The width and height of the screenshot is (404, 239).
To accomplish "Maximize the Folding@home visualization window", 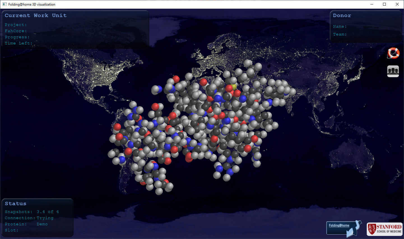I will (384, 4).
